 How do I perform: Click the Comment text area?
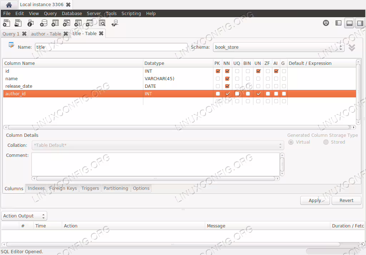pos(155,164)
